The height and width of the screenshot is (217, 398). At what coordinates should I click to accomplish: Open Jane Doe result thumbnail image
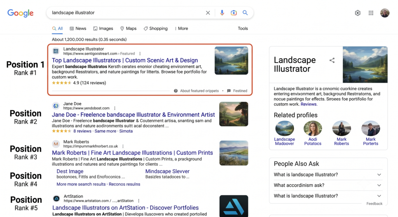[234, 114]
